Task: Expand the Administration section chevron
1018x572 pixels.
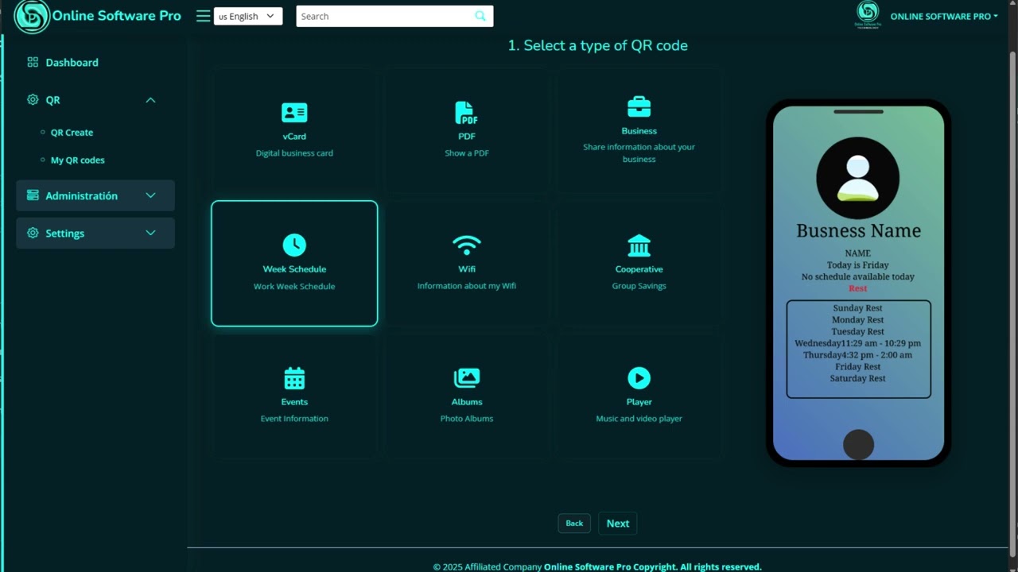Action: [x=150, y=195]
